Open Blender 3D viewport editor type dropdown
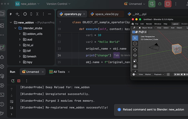 tap(135, 28)
